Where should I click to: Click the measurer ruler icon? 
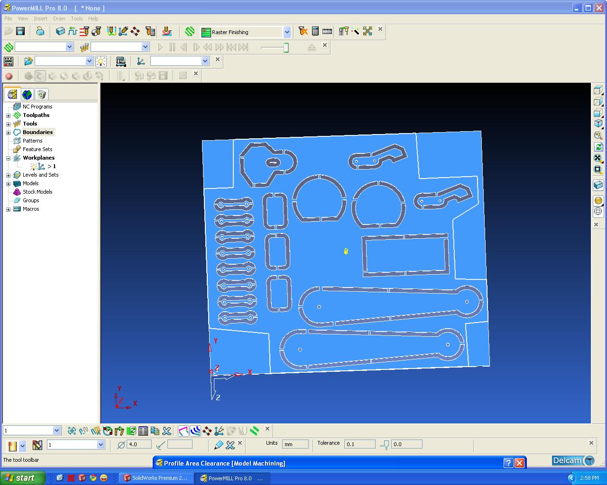[x=327, y=31]
